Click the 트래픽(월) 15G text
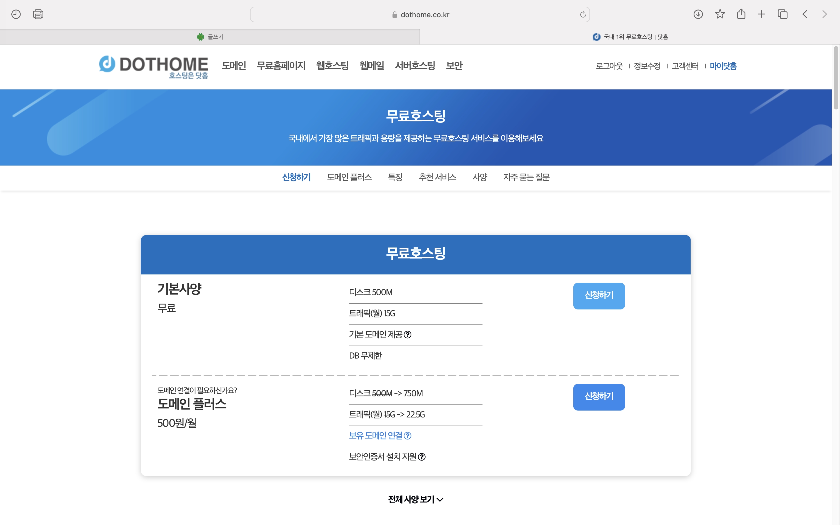 click(372, 314)
